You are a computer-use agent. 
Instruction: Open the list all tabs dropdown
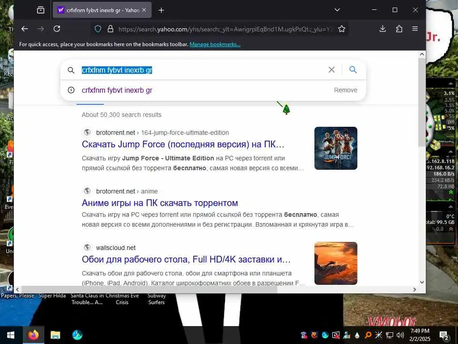337,10
